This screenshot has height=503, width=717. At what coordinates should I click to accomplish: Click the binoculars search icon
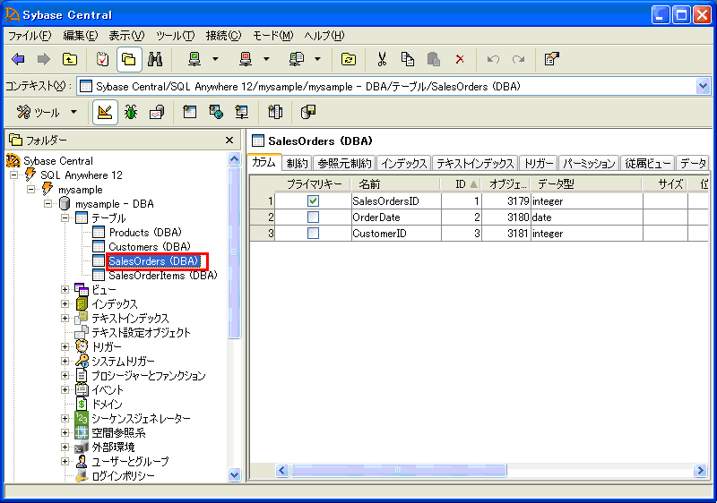[155, 59]
